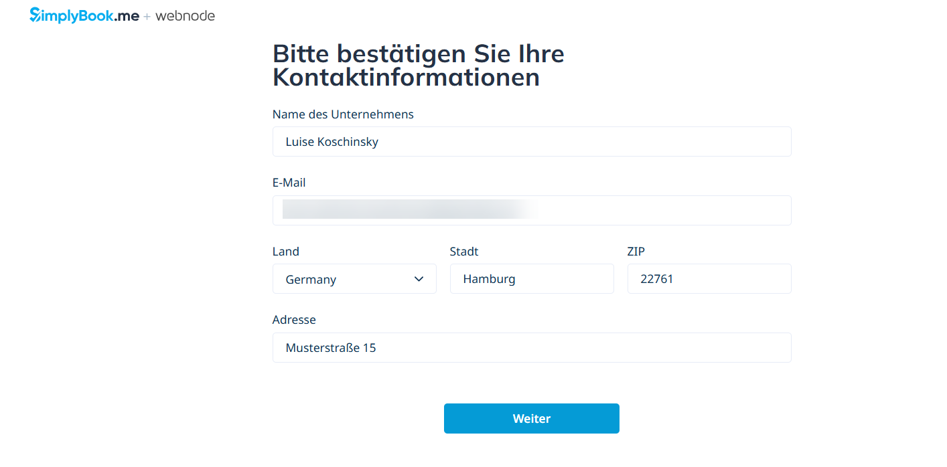Click the blurred email address text
This screenshot has width=947, height=467.
409,209
